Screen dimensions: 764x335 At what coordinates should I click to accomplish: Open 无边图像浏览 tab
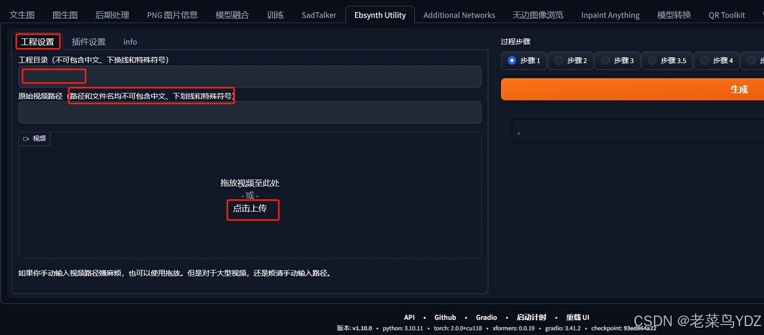[538, 15]
